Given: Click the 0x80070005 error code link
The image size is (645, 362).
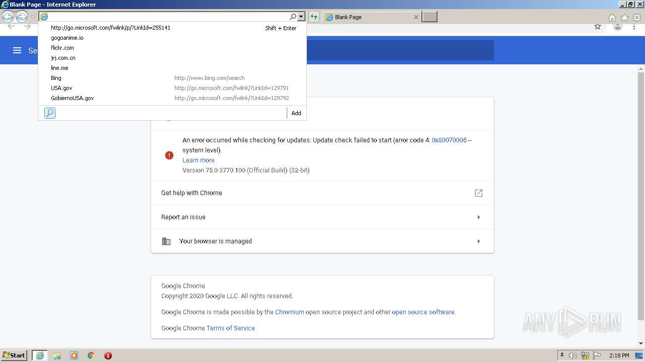Looking at the screenshot, I should tap(449, 140).
